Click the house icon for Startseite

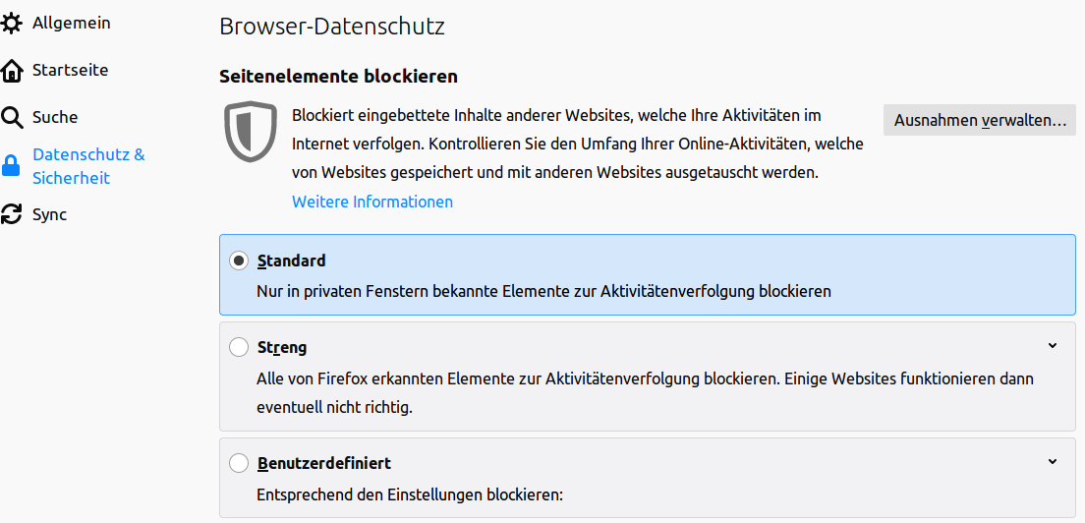coord(12,71)
